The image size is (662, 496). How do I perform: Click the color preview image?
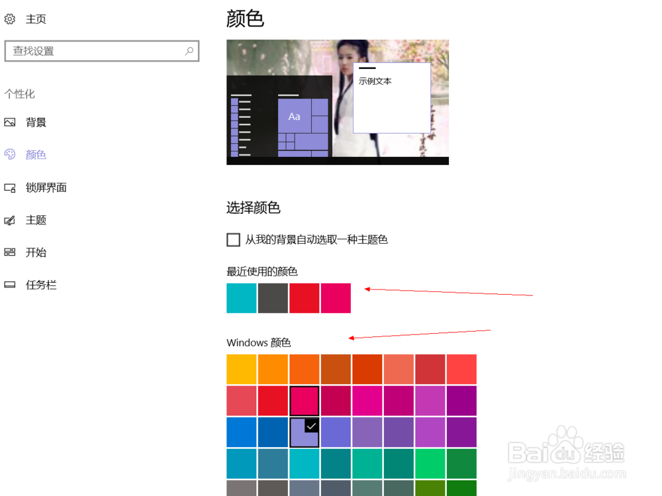[x=338, y=102]
